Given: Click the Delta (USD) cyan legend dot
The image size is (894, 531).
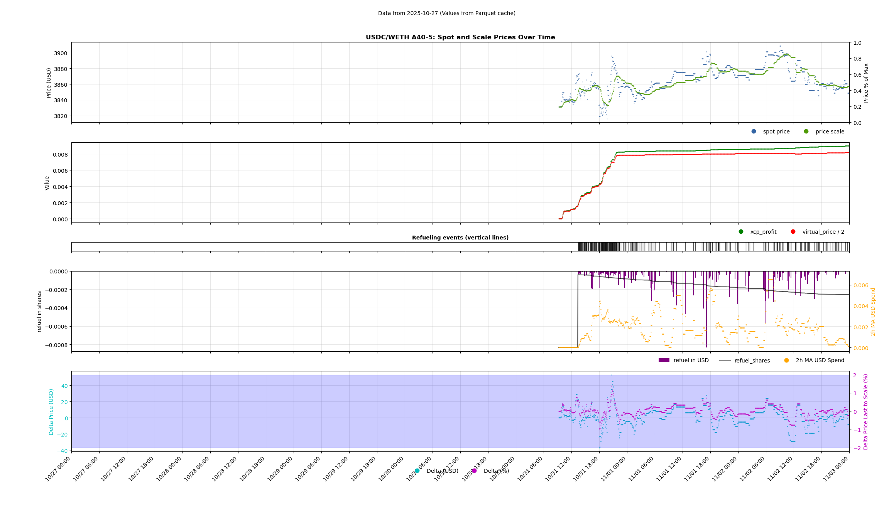Looking at the screenshot, I should [417, 471].
